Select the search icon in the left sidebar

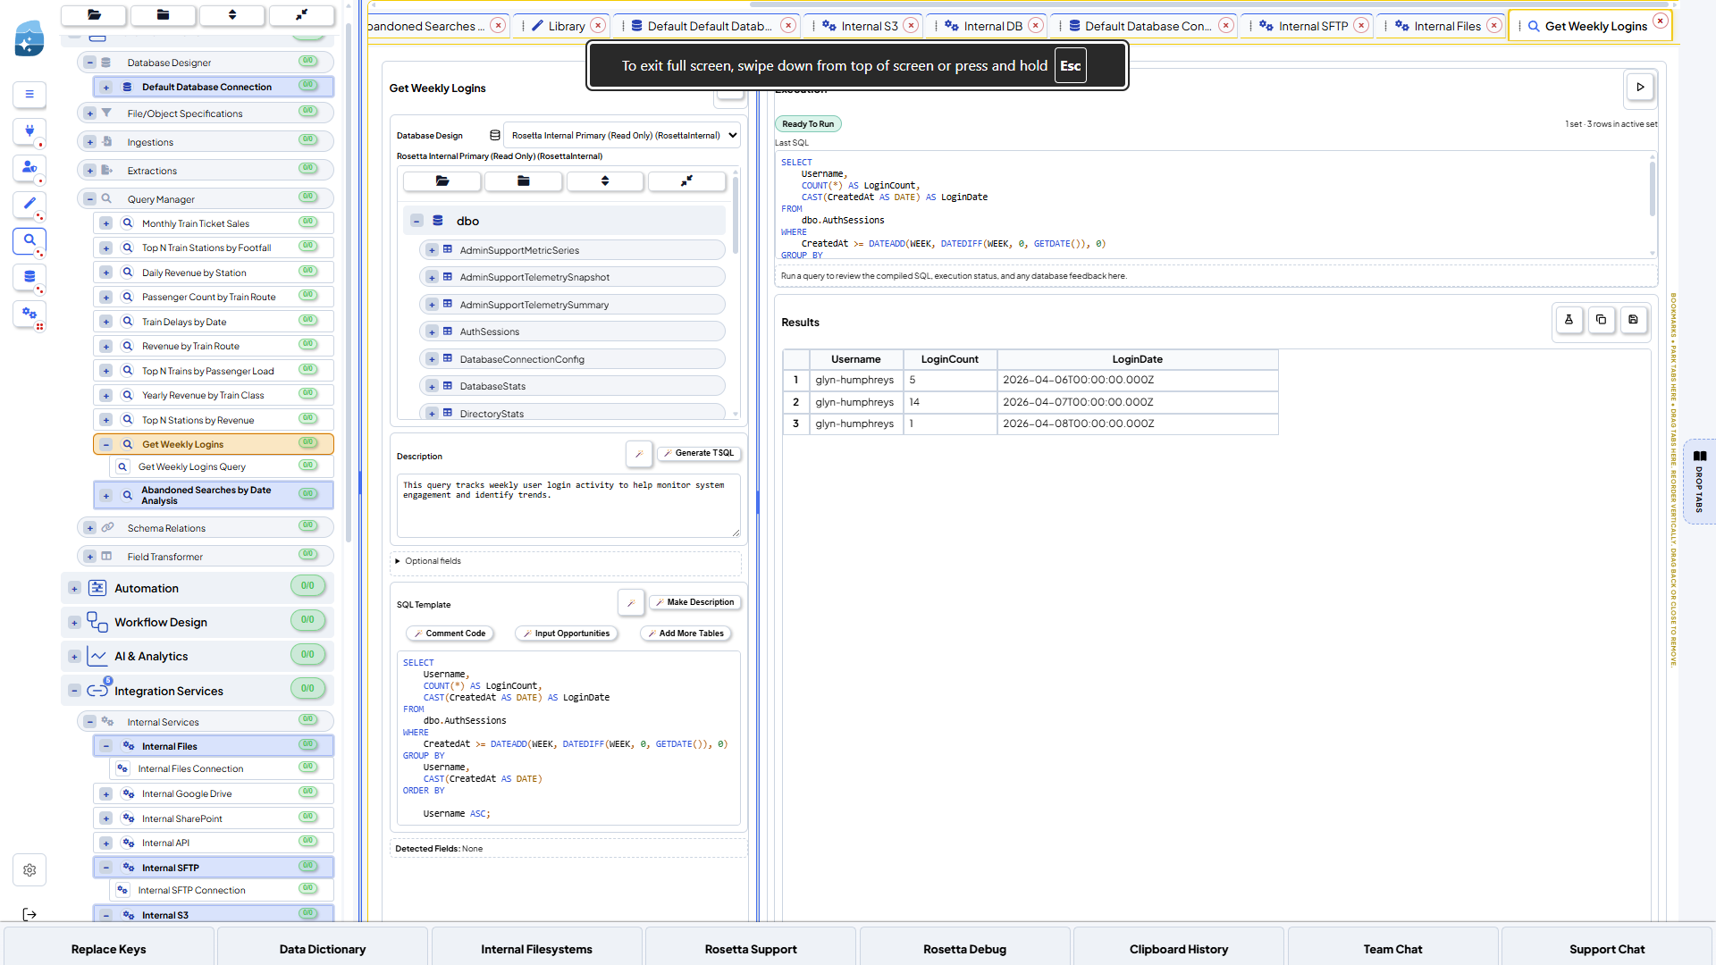coord(29,241)
